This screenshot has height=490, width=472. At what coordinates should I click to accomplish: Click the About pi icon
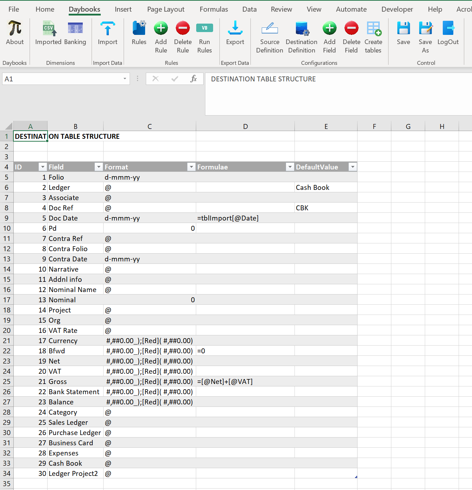[15, 28]
